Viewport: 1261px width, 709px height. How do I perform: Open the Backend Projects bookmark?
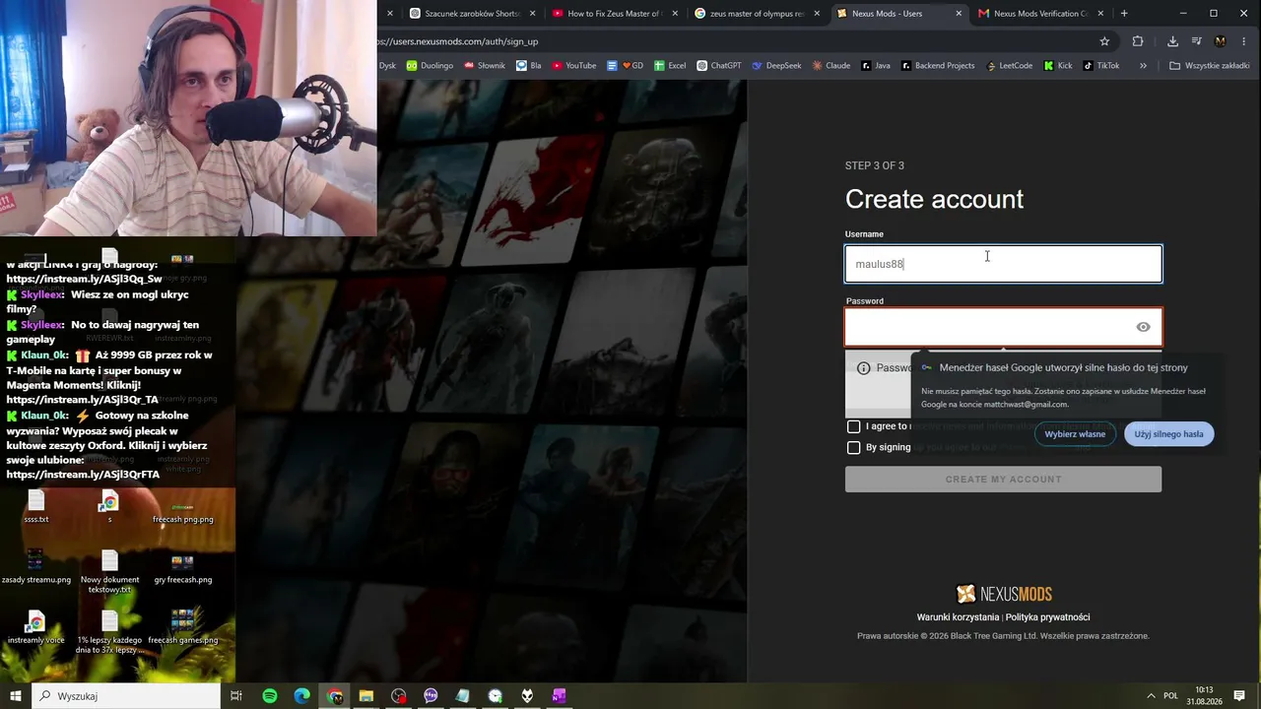(x=937, y=66)
